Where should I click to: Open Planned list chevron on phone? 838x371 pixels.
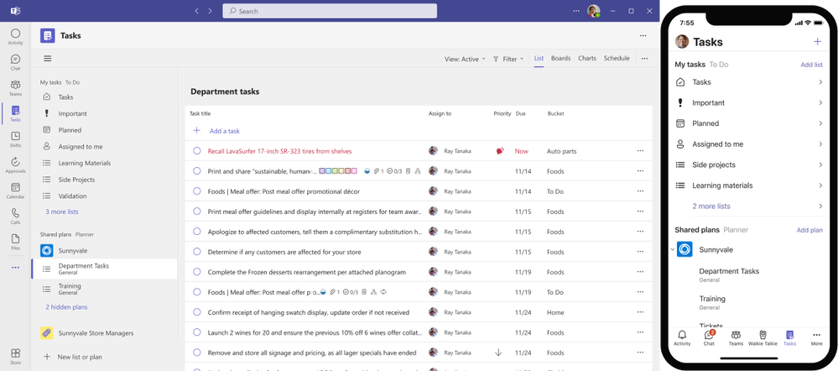point(820,123)
